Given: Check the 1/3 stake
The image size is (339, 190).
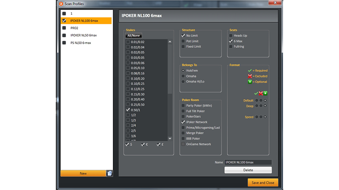Looking at the screenshot, I should [128, 120].
